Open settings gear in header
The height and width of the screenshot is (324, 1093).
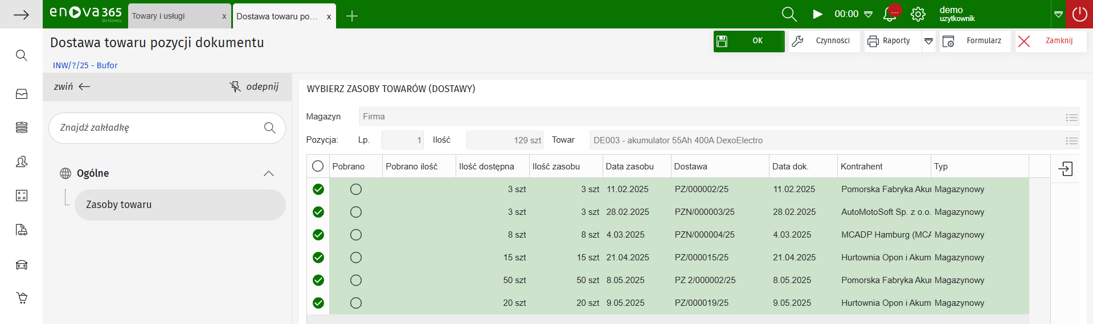click(918, 14)
